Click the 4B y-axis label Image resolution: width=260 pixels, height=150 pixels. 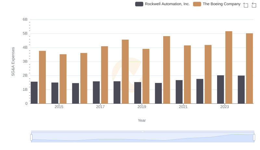click(25, 48)
